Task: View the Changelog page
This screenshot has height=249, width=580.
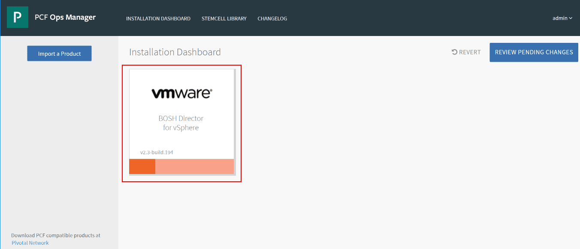Action: tap(272, 18)
